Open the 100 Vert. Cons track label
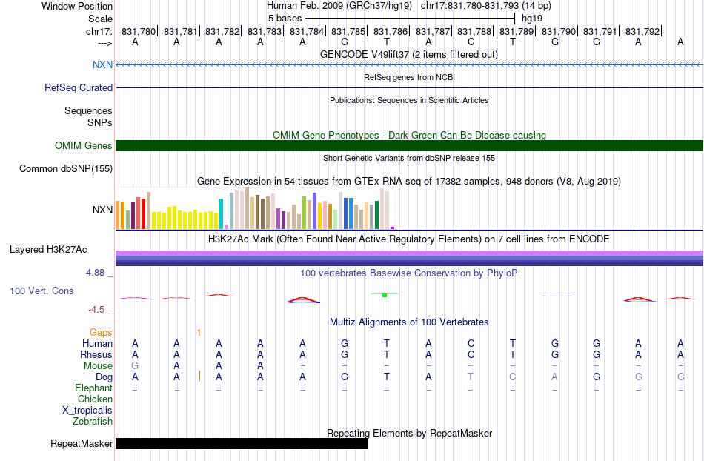This screenshot has height=461, width=704. click(x=41, y=291)
